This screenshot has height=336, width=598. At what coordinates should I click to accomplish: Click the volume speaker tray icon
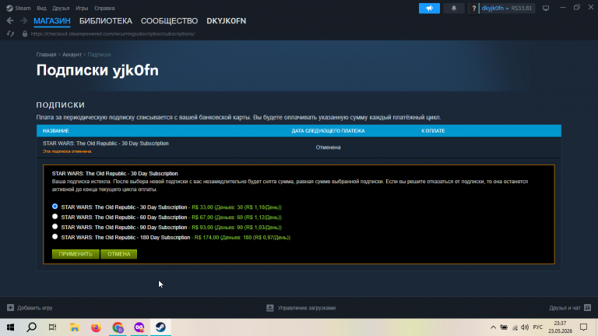pos(525,327)
